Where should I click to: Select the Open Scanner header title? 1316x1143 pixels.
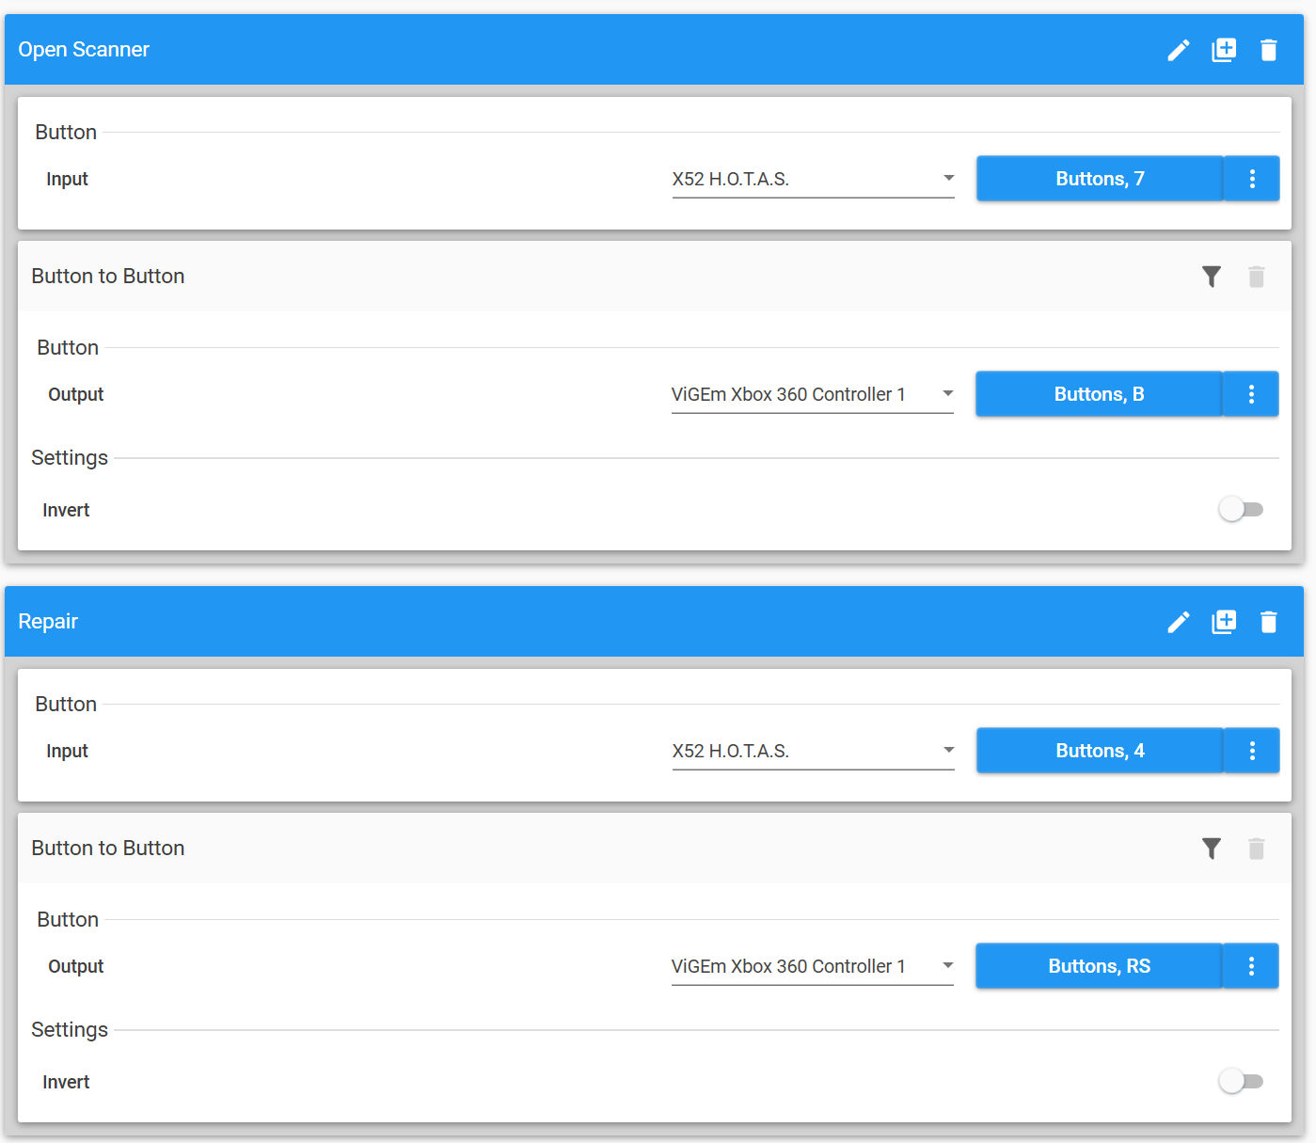(x=84, y=50)
